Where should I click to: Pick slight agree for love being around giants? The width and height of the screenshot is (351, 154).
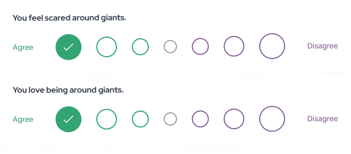pyautogui.click(x=140, y=119)
